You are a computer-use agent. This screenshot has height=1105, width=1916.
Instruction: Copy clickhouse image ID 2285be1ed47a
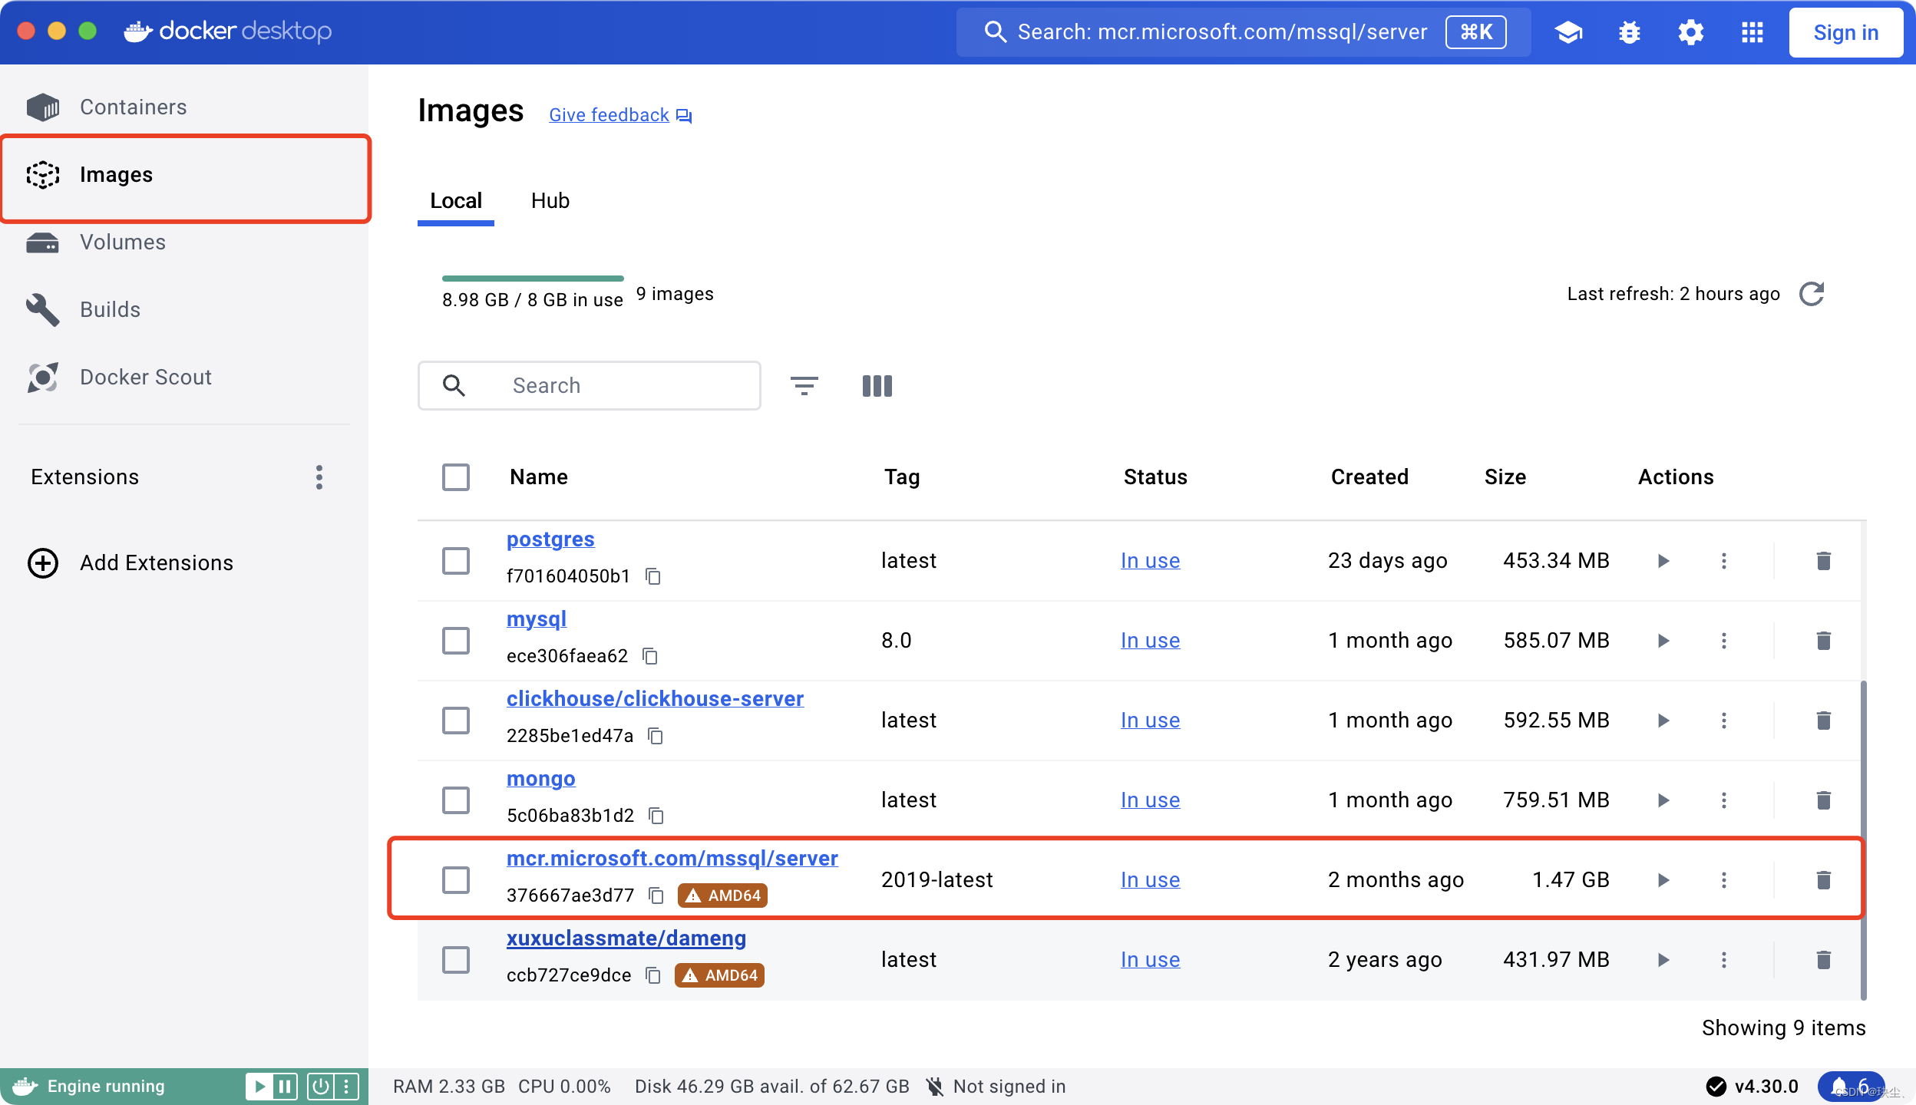click(656, 736)
